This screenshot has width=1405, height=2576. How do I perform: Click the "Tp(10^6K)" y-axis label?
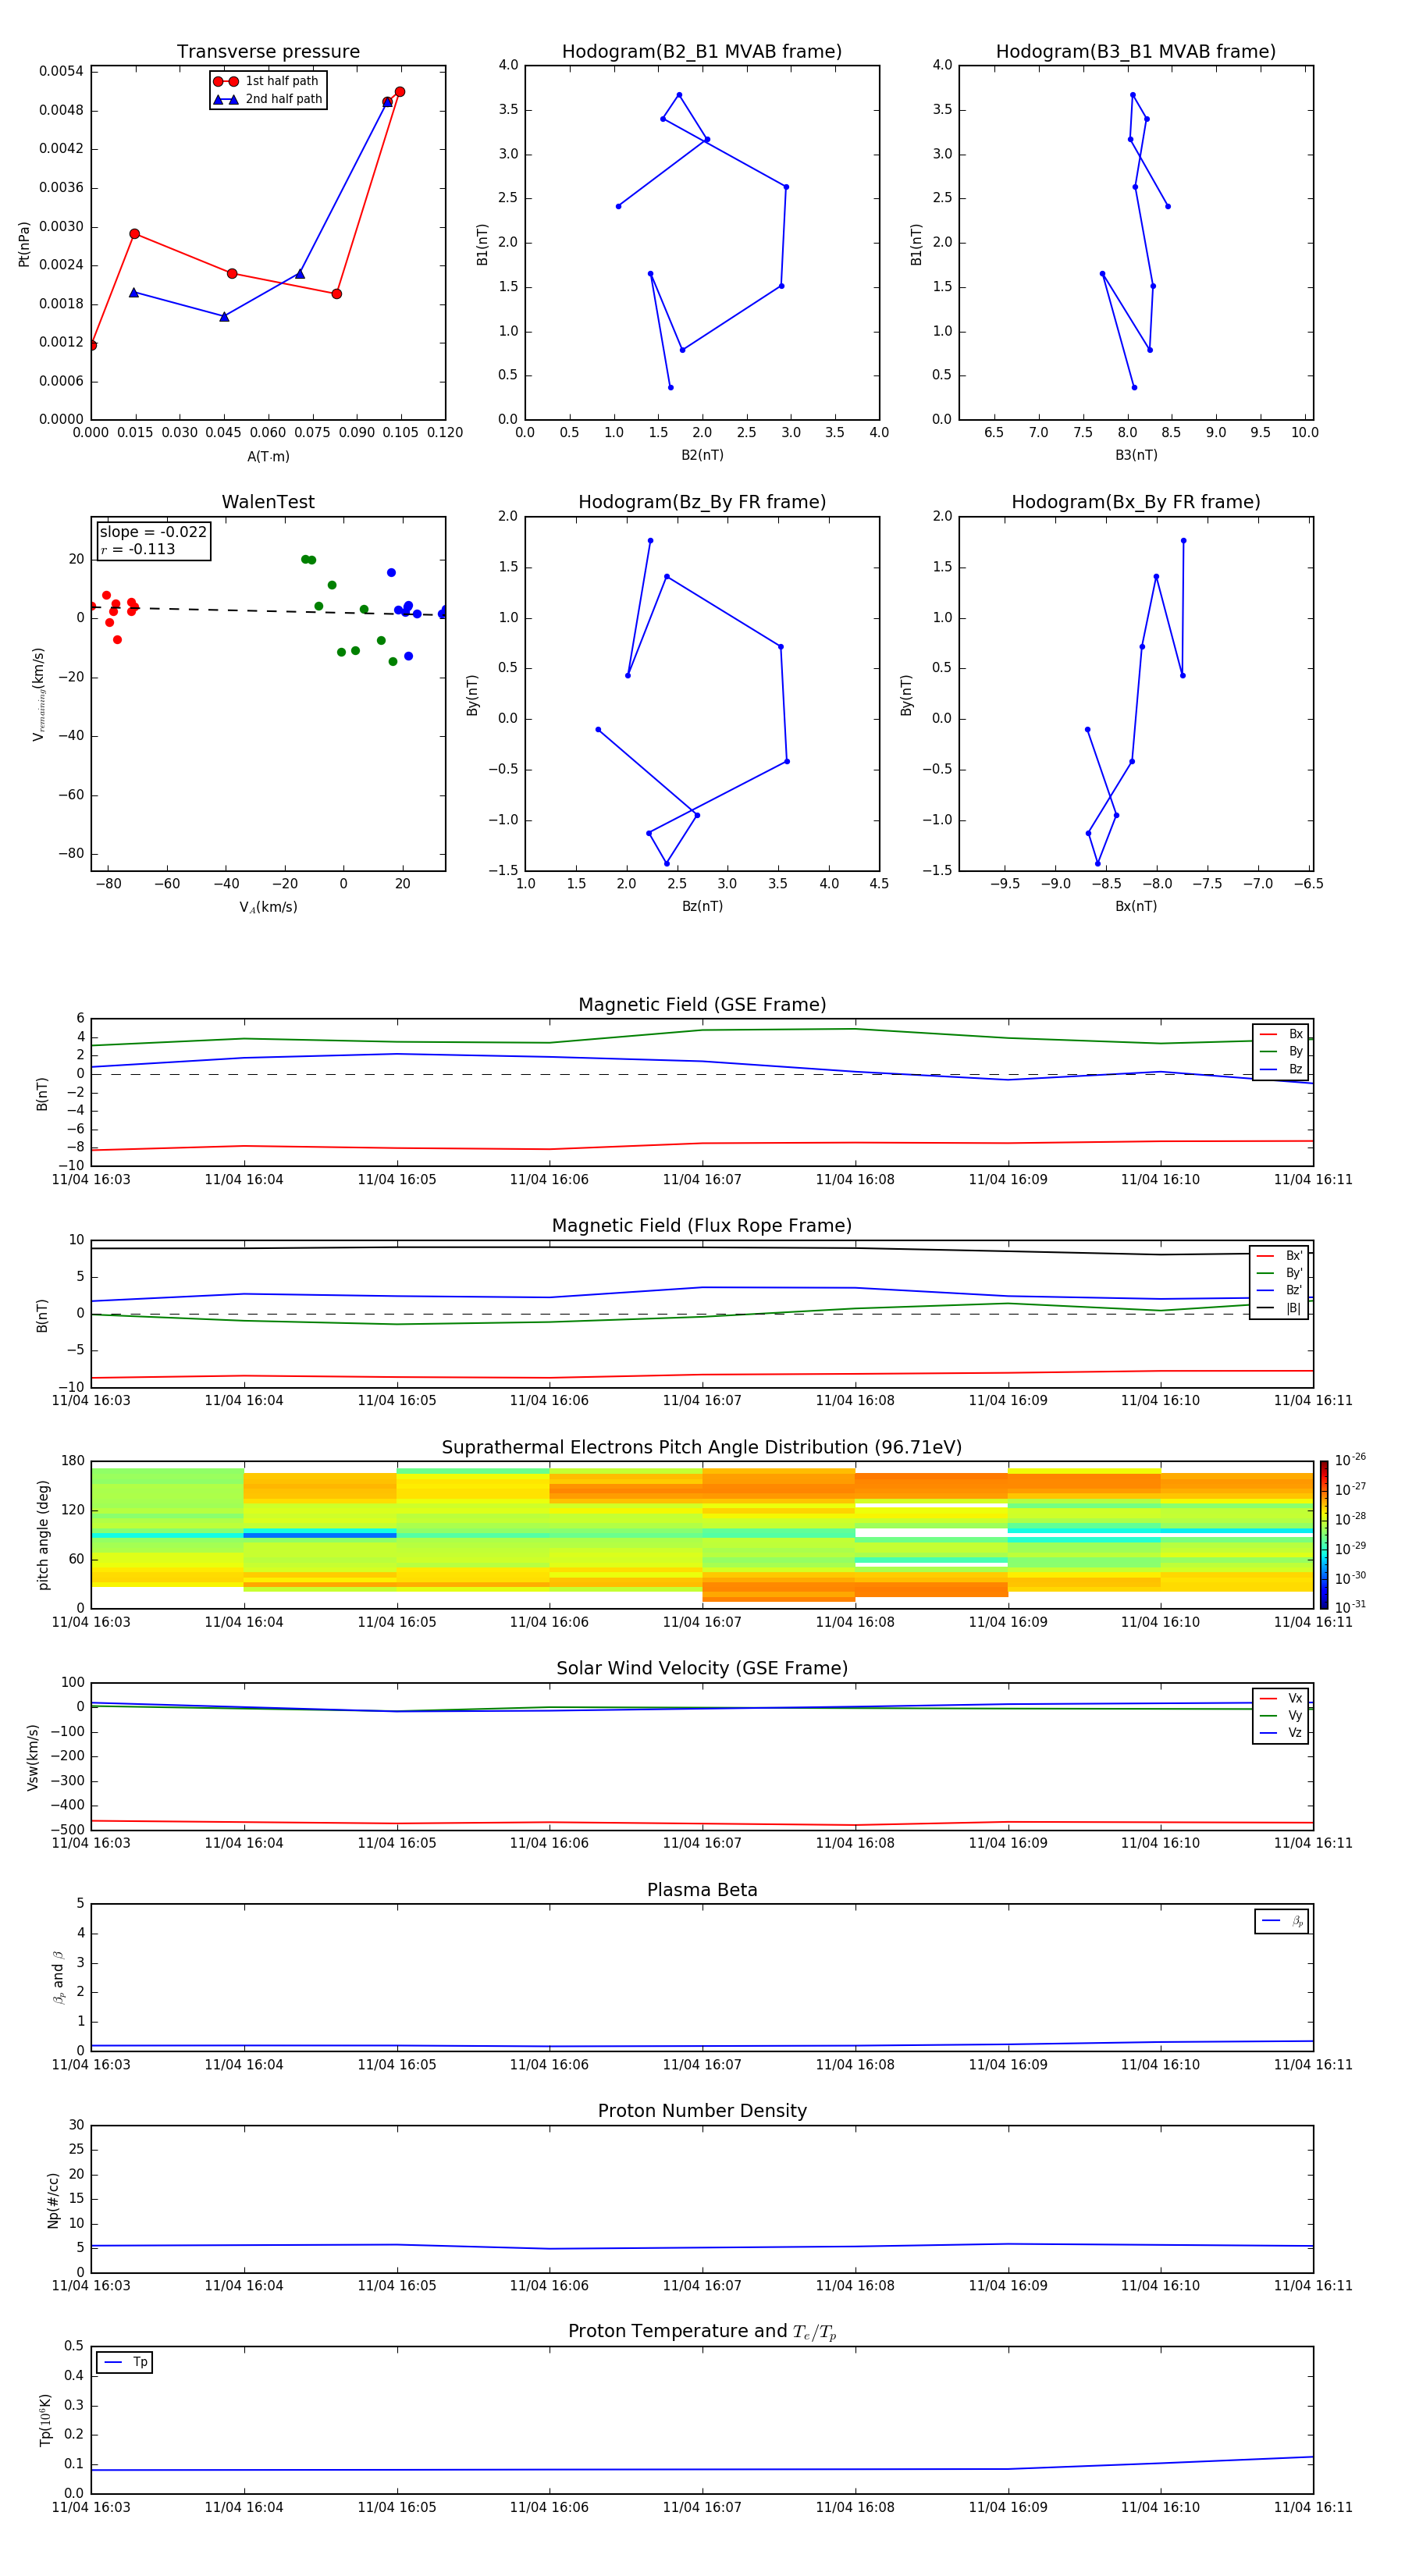(45, 2420)
